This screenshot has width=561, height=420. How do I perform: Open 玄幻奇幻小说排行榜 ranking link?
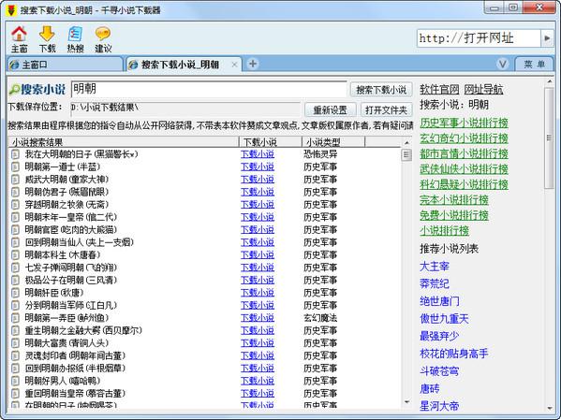click(x=464, y=138)
